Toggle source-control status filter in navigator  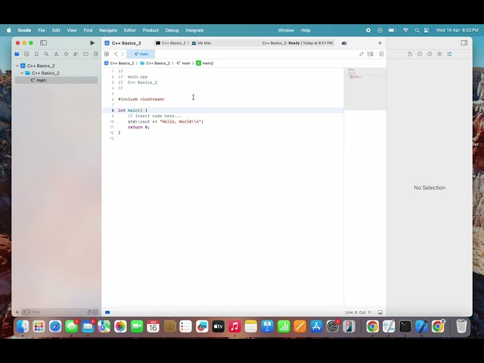[95, 312]
